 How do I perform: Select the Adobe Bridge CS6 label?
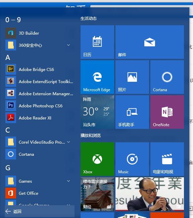point(36,70)
